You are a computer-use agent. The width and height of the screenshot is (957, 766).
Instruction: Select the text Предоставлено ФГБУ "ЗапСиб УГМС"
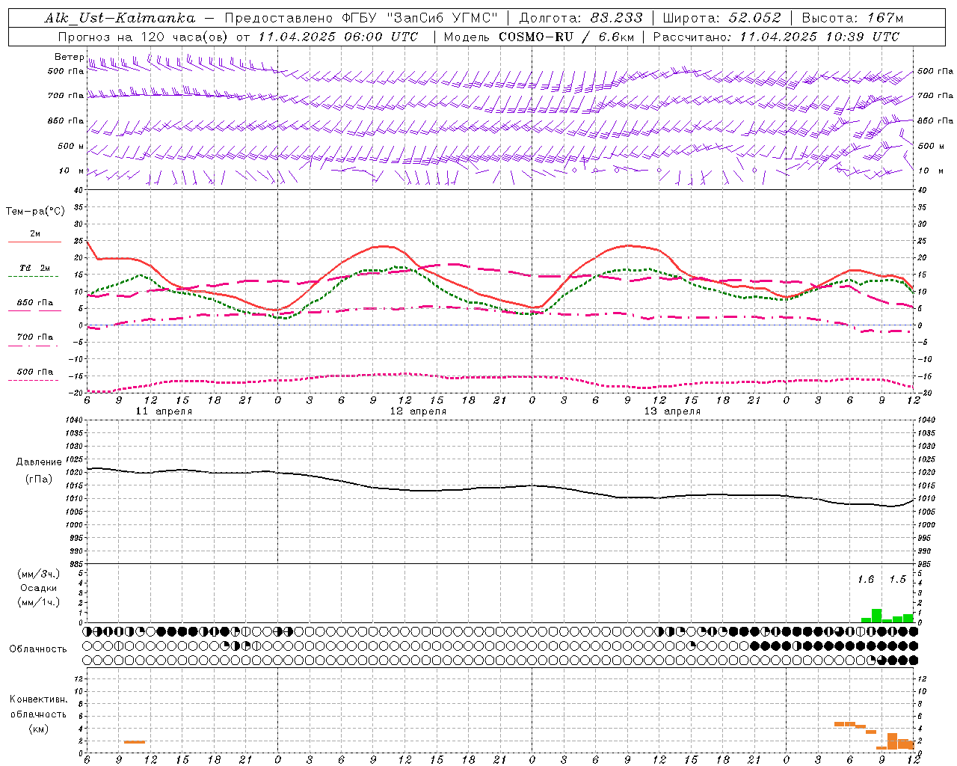click(x=361, y=18)
